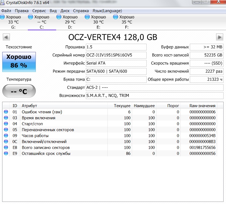This screenshot has width=226, height=204.
Task: Click the Интерфейс field Serial ATA
Action: tap(116, 63)
